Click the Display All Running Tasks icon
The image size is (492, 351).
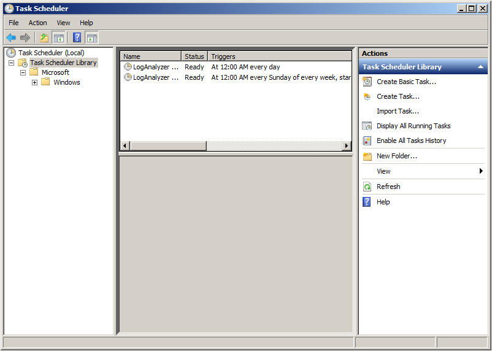[367, 126]
